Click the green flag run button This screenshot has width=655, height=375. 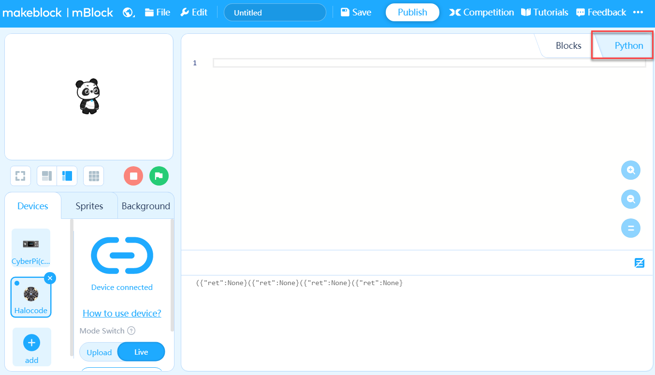point(159,176)
